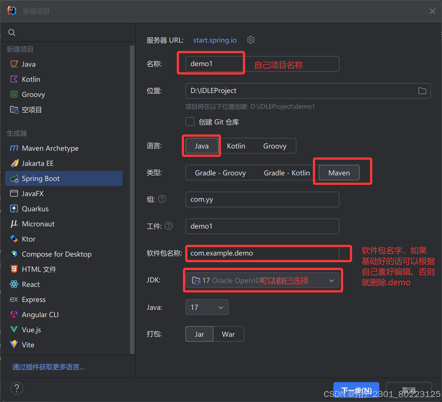The image size is (442, 402).
Task: Edit the group field com.yy
Action: pyautogui.click(x=262, y=199)
